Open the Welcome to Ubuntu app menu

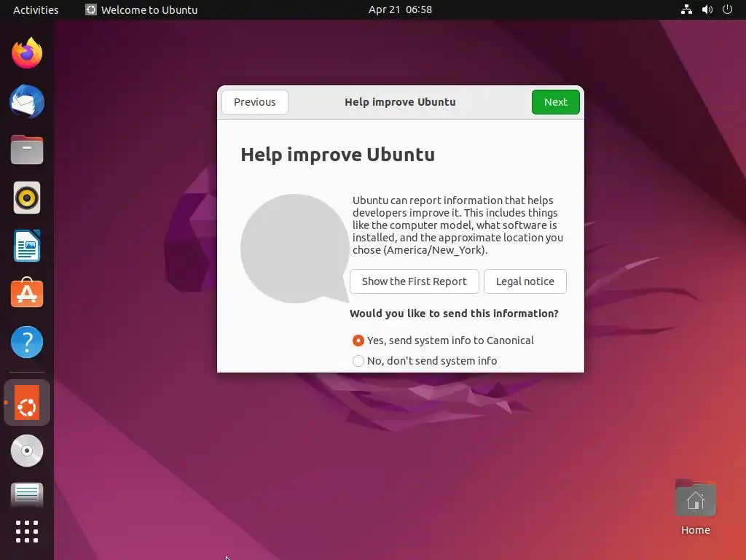[141, 9]
